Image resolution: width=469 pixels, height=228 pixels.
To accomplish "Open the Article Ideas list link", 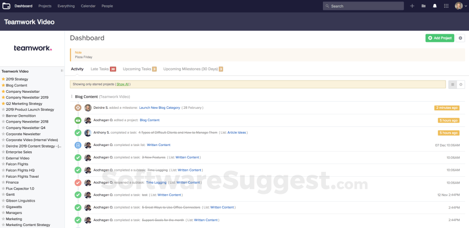I will tap(237, 132).
